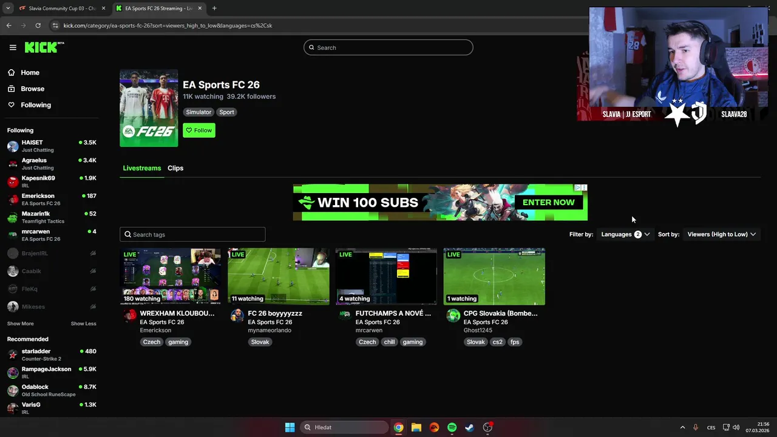Click mynameorlando avatar under stream

pyautogui.click(x=237, y=315)
